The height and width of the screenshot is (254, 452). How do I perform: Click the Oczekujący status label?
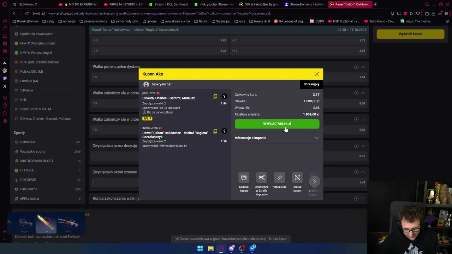pos(311,84)
